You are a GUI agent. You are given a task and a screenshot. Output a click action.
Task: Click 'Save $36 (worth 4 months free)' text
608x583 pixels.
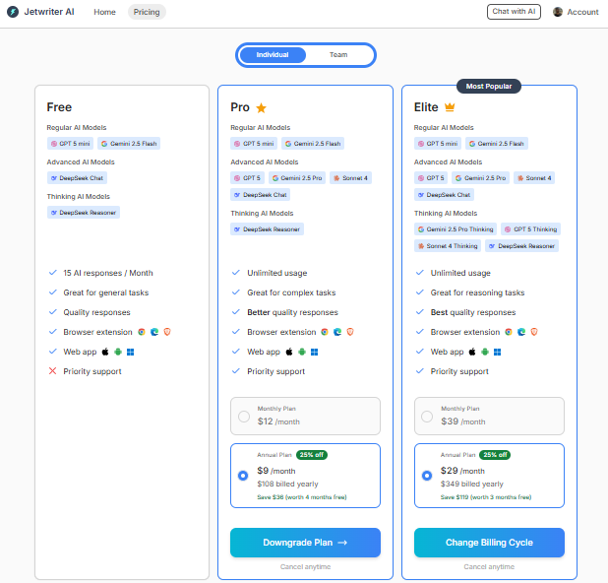[x=302, y=497]
